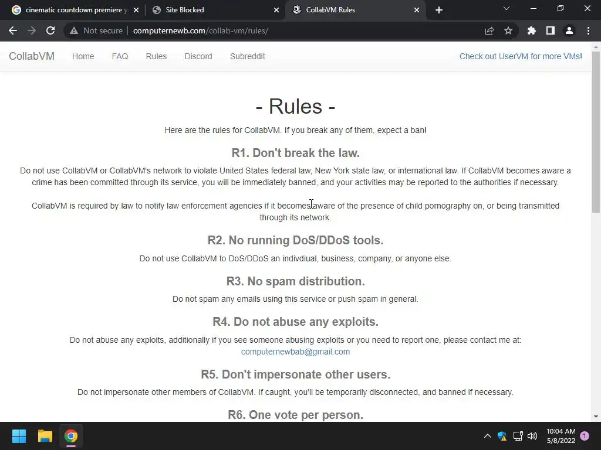Screen dimensions: 601x450
Task: Show hidden system tray icons
Action: click(488, 436)
